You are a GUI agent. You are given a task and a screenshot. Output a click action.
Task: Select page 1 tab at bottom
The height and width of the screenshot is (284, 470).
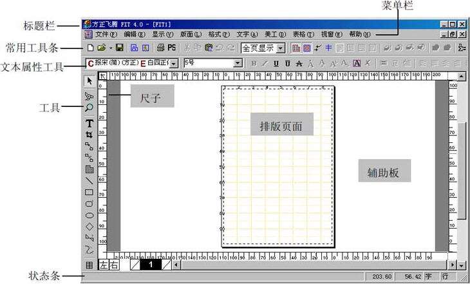click(151, 265)
